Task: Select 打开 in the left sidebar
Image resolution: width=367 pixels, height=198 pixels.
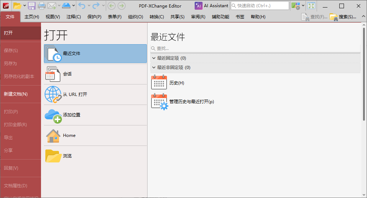Action: [21, 33]
